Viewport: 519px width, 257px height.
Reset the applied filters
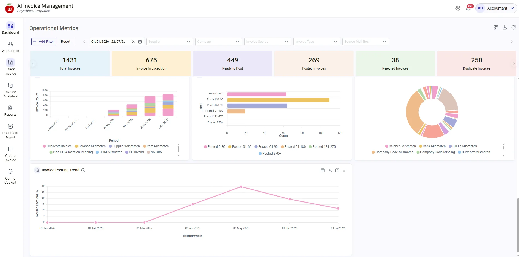(65, 42)
